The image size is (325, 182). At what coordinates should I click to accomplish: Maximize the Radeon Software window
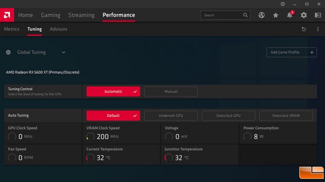[307, 4]
